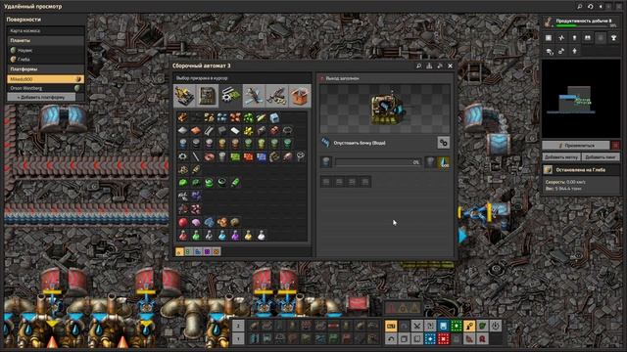Toggle the highlighted yellow leftmost shortcut button
Image resolution: width=627 pixels, height=352 pixels.
coord(391,326)
